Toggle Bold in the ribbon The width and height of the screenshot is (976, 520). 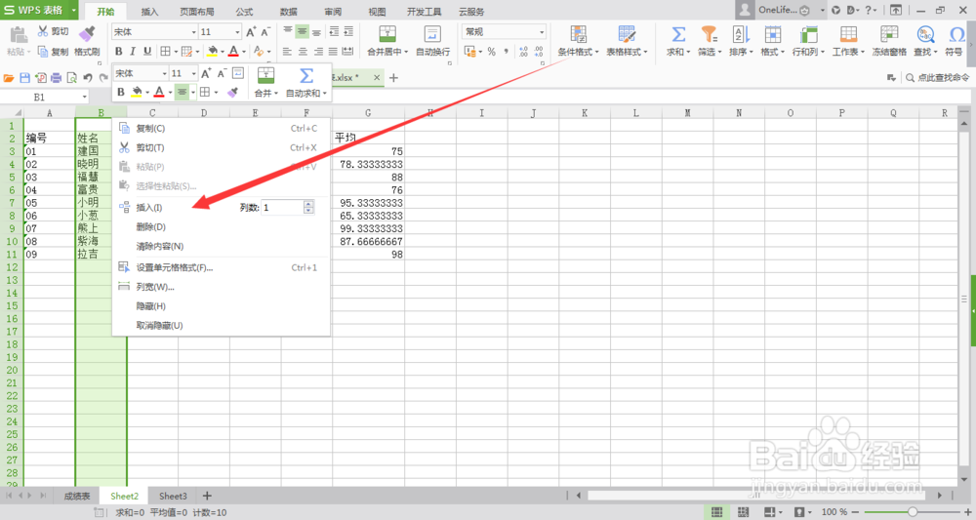tap(118, 52)
